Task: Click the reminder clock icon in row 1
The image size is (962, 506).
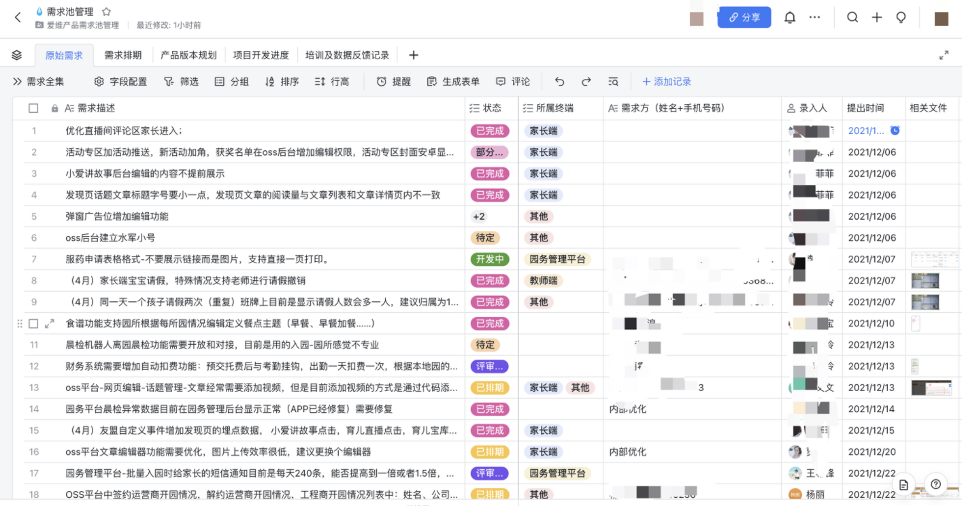Action: click(x=895, y=131)
